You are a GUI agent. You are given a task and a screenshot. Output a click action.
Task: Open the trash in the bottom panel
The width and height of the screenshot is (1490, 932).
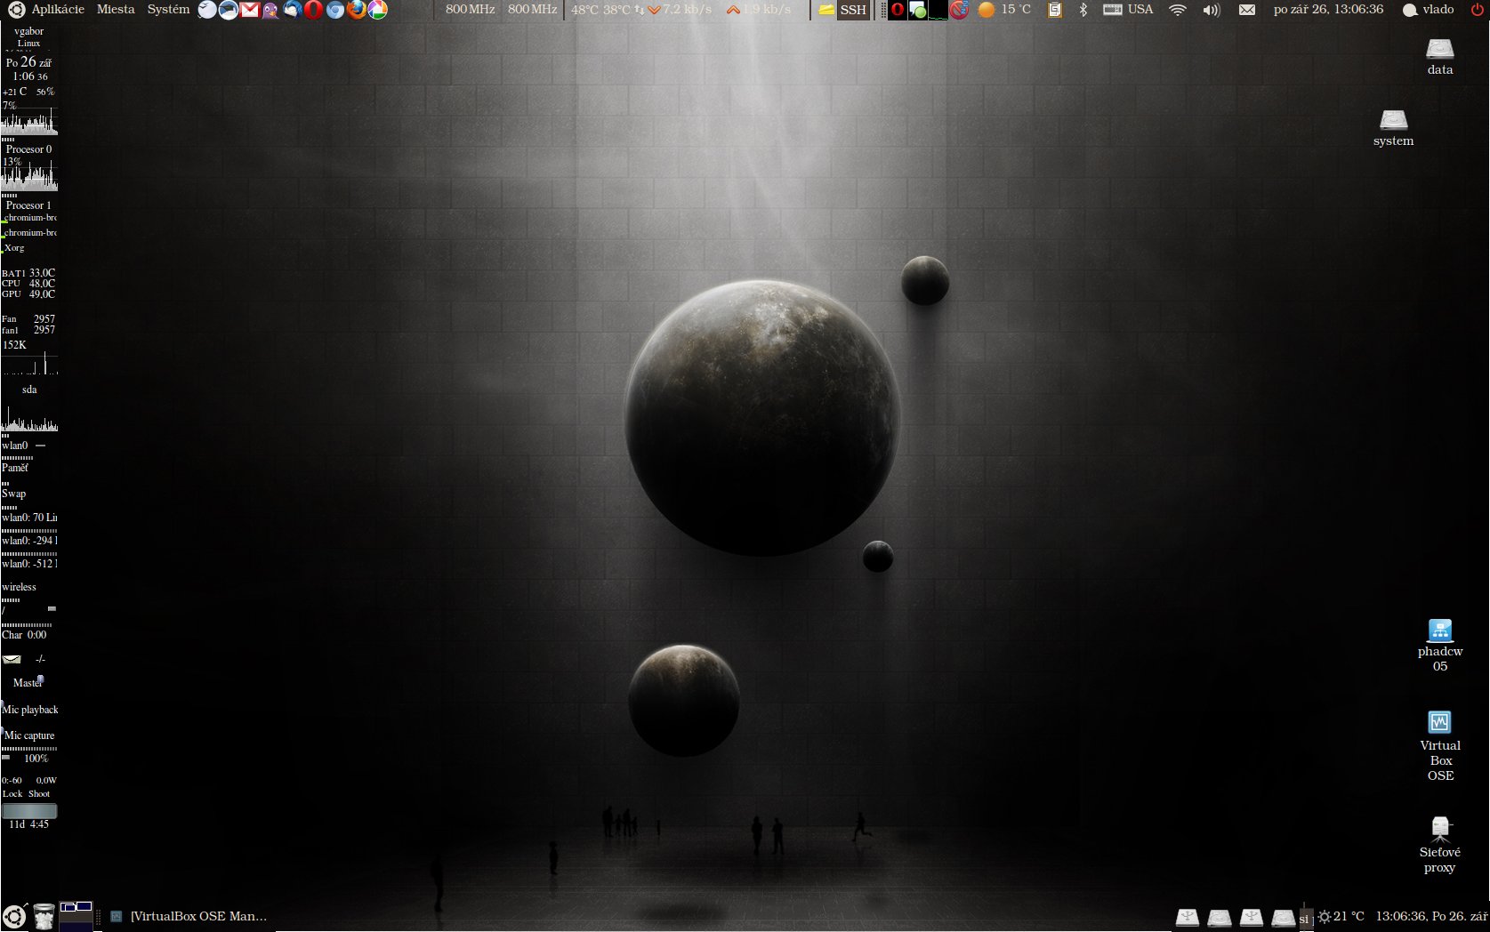coord(44,916)
